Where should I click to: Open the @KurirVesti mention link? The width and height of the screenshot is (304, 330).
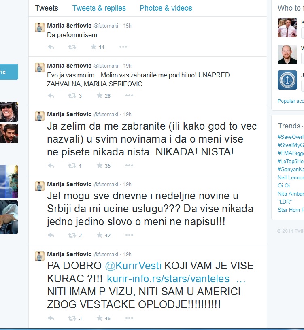tap(133, 266)
